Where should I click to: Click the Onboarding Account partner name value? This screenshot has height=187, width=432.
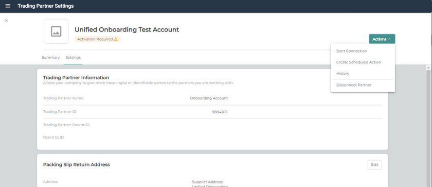(x=209, y=98)
